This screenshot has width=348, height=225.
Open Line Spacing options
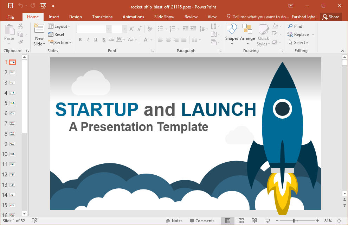[x=204, y=29]
